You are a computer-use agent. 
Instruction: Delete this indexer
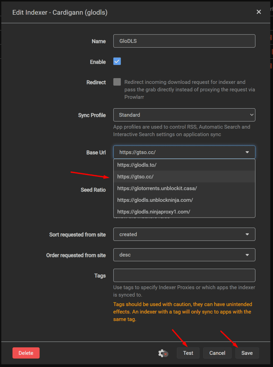[x=26, y=353]
